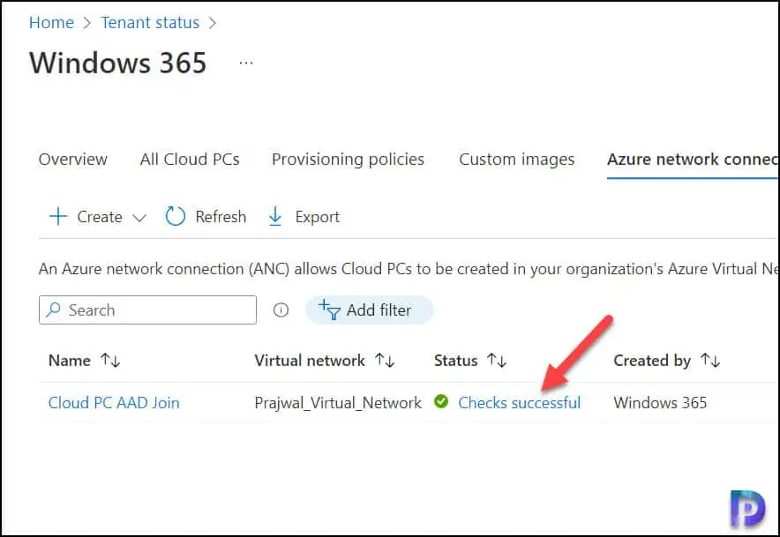Viewport: 780px width, 537px height.
Task: Open Cloud PC AAD Join connection
Action: (114, 402)
